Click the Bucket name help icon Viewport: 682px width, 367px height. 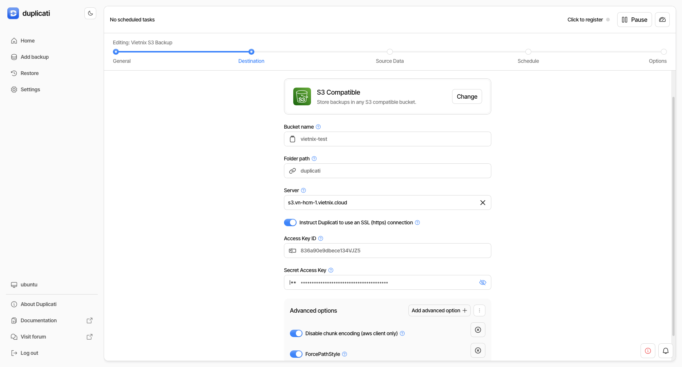tap(318, 127)
